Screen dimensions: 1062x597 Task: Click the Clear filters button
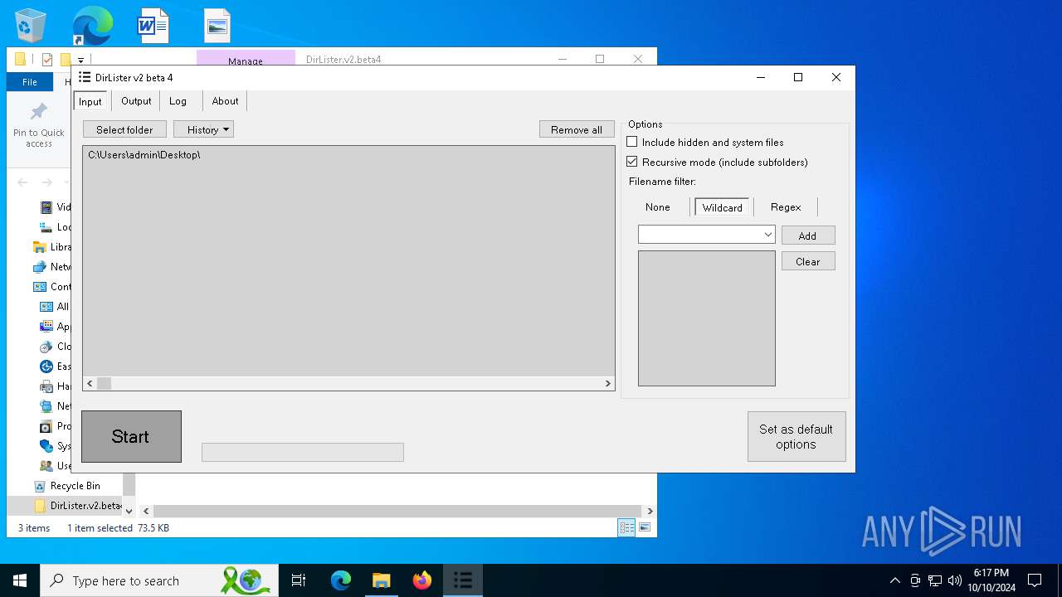coord(807,261)
